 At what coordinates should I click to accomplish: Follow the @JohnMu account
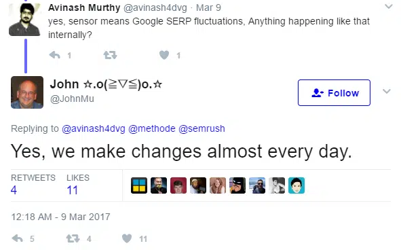coord(334,92)
